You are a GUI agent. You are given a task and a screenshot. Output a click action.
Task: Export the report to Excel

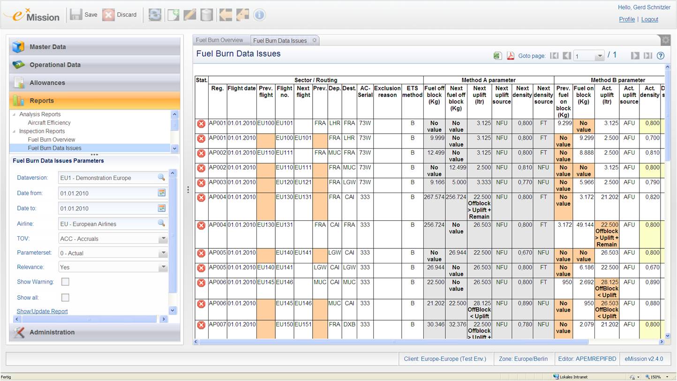(x=497, y=56)
